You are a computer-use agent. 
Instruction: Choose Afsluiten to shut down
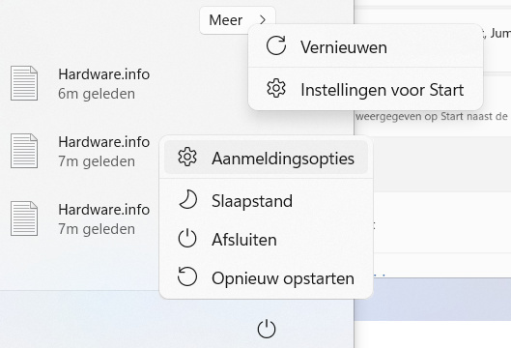coord(266,239)
